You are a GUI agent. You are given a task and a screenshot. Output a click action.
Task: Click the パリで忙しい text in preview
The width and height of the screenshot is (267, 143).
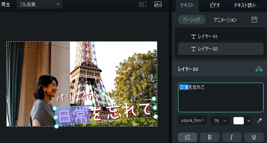(84, 97)
